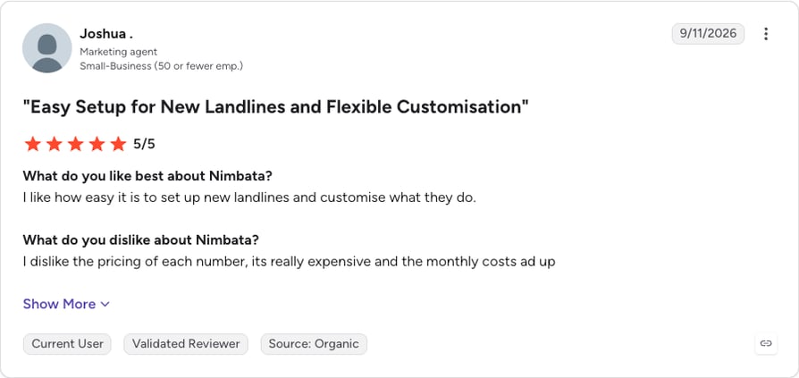Image resolution: width=799 pixels, height=378 pixels.
Task: Click the chevron beside Show More
Action: 105,305
